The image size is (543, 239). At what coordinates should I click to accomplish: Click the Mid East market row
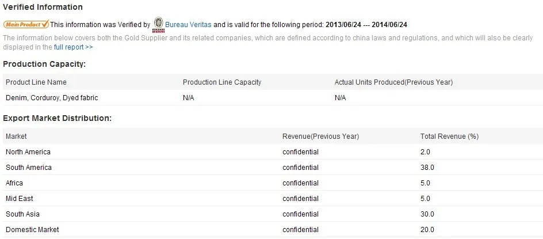tap(20, 199)
